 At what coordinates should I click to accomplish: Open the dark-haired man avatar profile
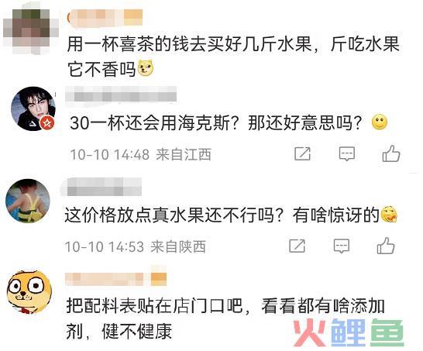click(33, 108)
